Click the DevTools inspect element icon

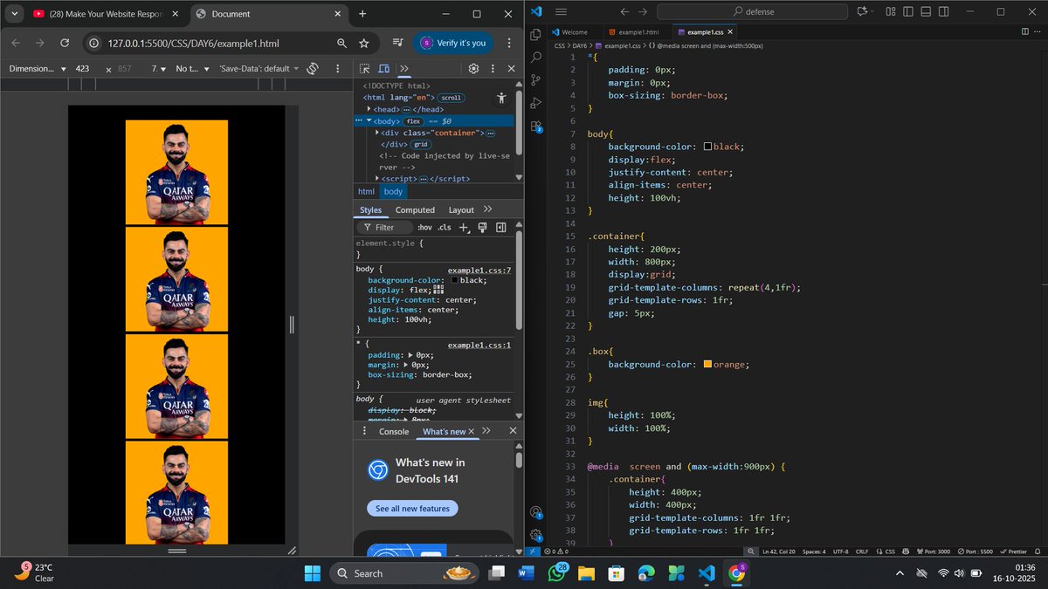coord(364,68)
